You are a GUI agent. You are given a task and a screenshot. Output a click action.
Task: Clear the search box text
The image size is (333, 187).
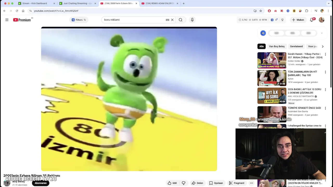click(x=172, y=20)
